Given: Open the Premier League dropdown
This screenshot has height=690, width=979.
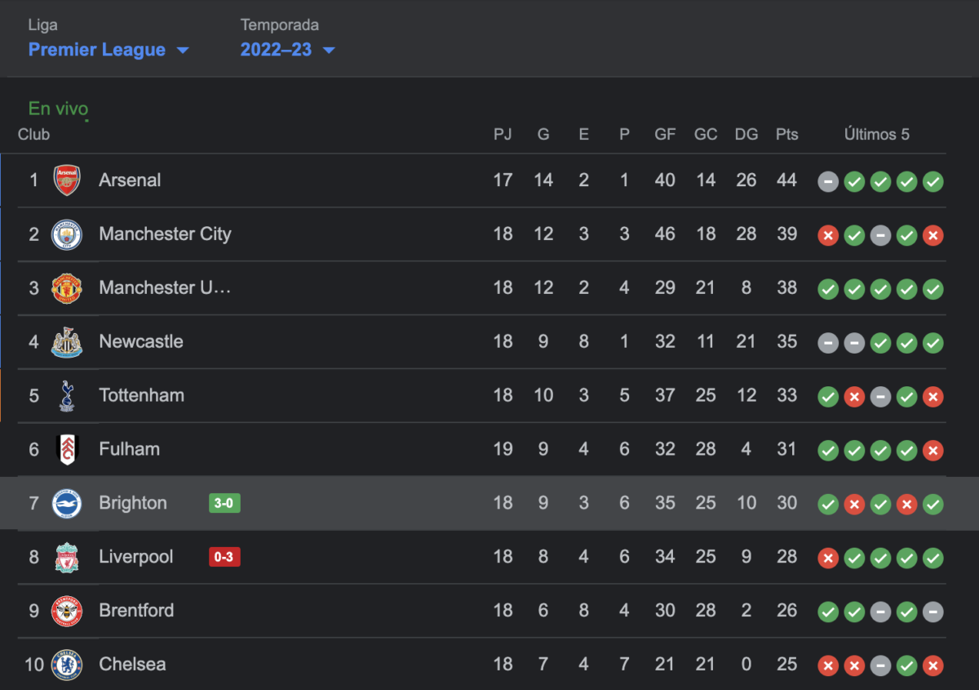Looking at the screenshot, I should 109,50.
